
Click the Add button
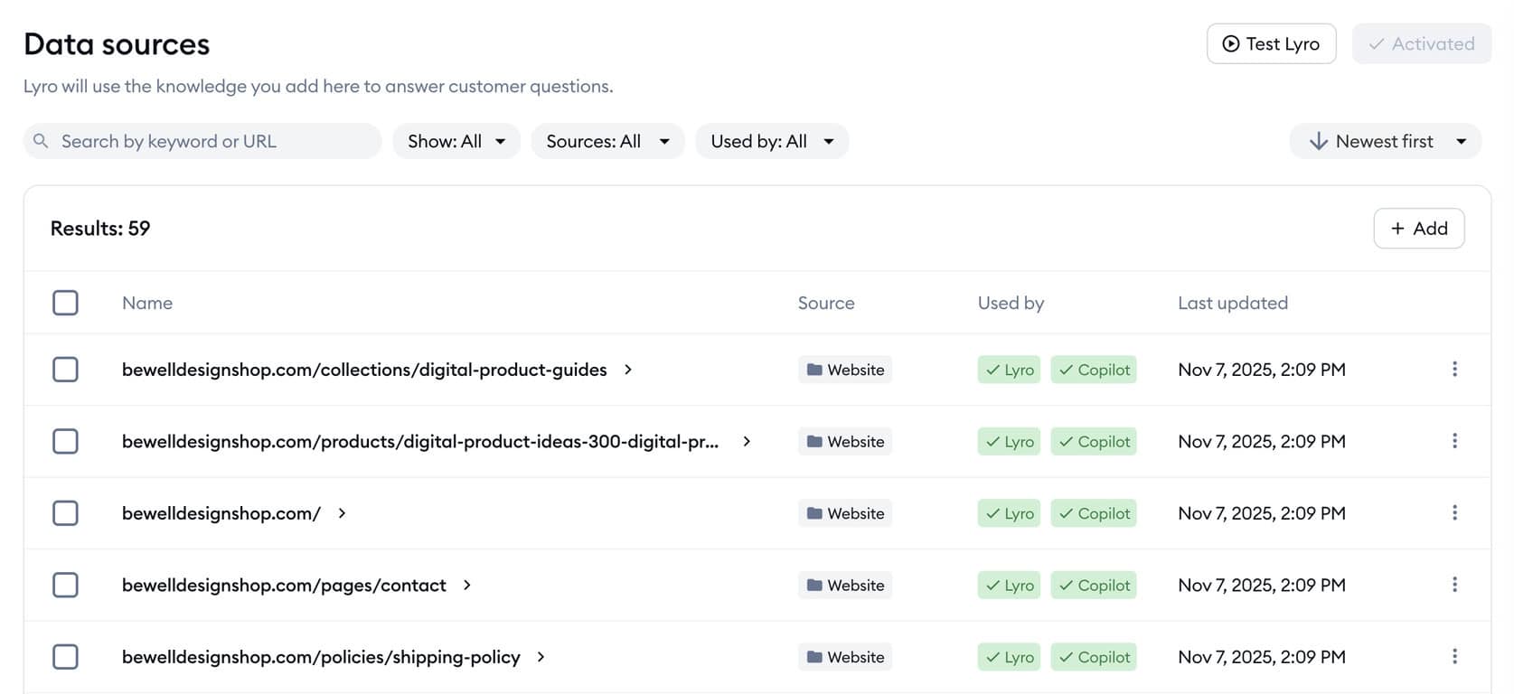click(x=1418, y=229)
